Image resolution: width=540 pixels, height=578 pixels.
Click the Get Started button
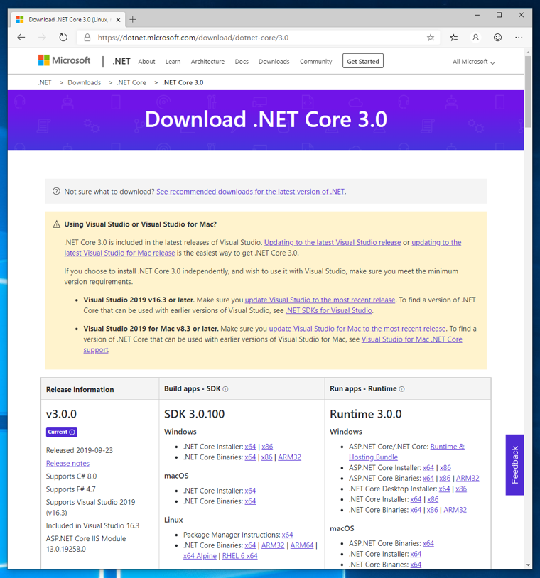click(363, 61)
